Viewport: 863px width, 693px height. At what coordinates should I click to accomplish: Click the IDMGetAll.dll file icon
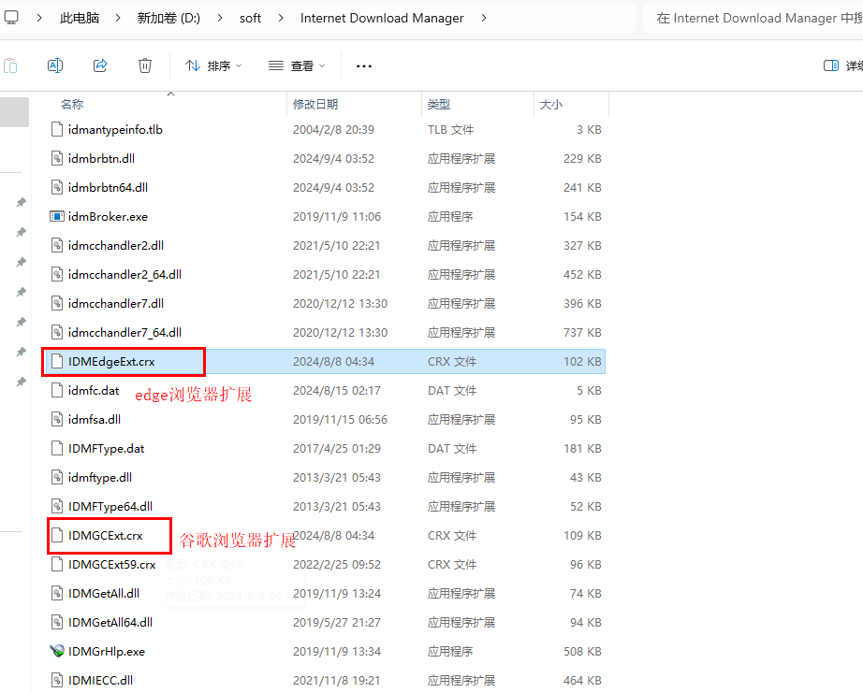click(x=57, y=594)
